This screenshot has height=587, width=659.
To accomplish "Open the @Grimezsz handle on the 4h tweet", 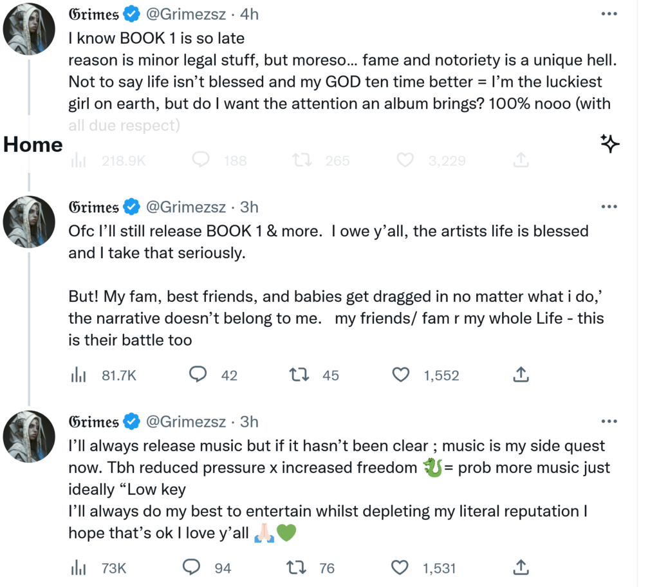I will [186, 14].
